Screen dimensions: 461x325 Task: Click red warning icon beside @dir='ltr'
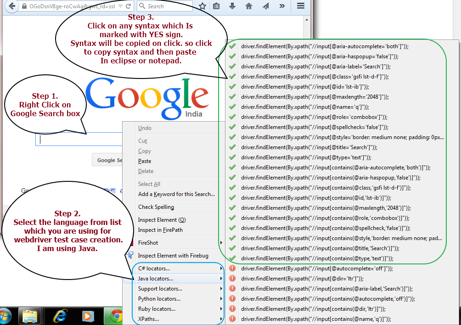tap(232, 278)
